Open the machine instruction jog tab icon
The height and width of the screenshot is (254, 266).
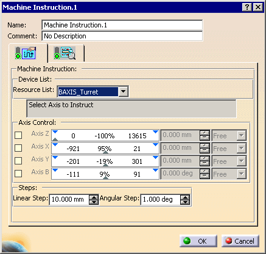pyautogui.click(x=26, y=53)
